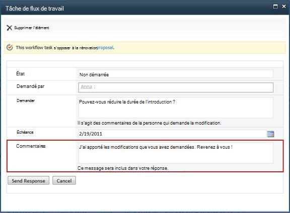290x213 pixels.
Task: Click the dialog title Tâche de flux de travail
Action: (35, 9)
